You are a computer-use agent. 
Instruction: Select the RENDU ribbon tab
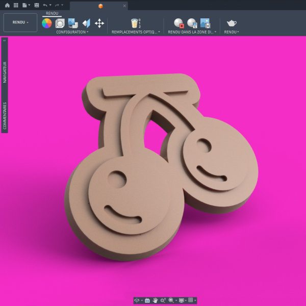pos(52,13)
